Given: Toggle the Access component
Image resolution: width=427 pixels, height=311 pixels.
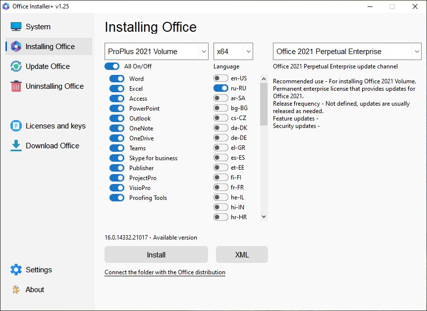Looking at the screenshot, I should [117, 99].
